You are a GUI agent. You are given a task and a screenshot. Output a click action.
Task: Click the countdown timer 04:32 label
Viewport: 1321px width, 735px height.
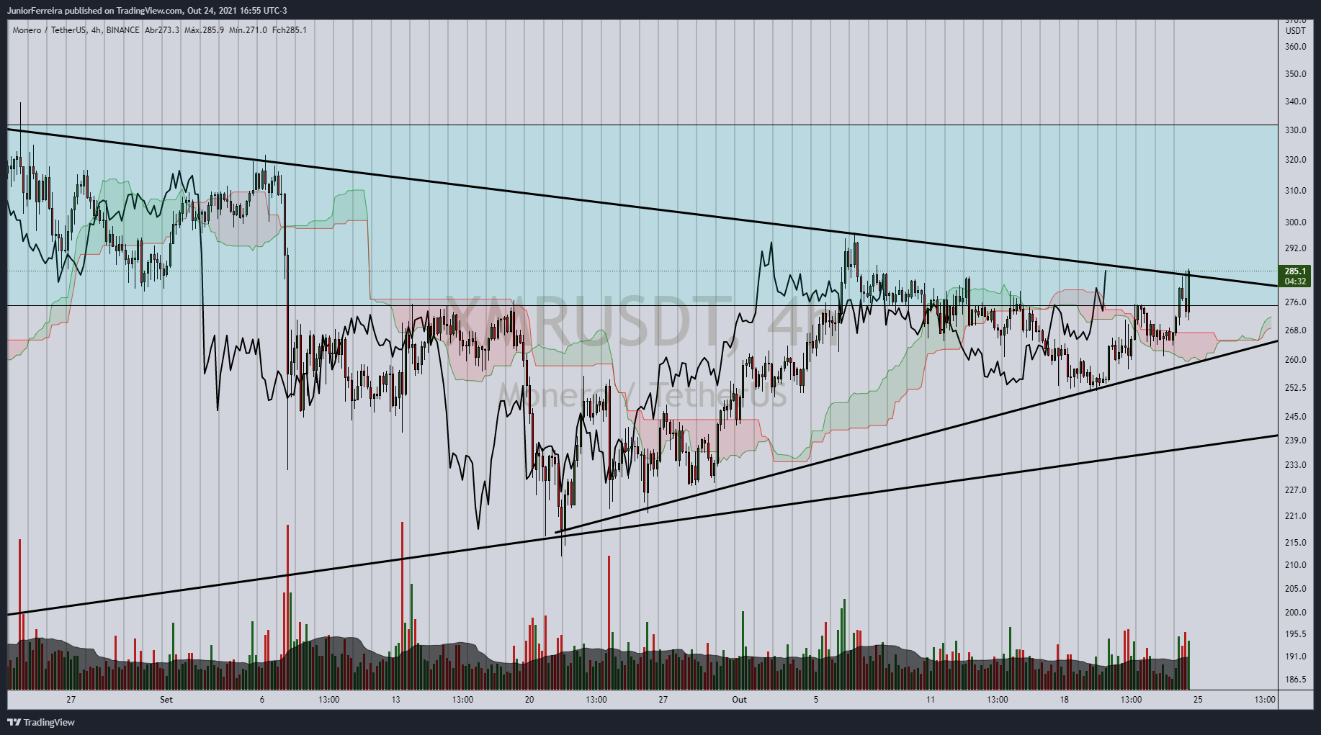(1295, 281)
